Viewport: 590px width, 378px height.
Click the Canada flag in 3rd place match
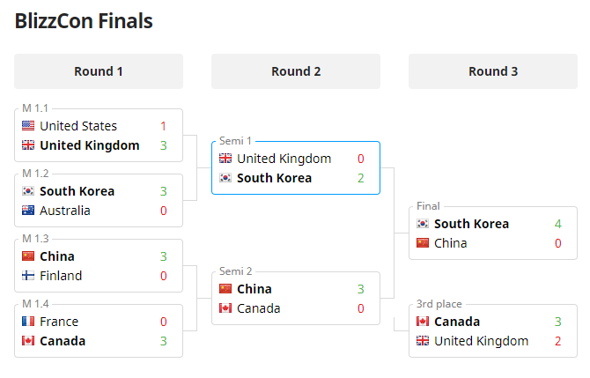tap(423, 322)
